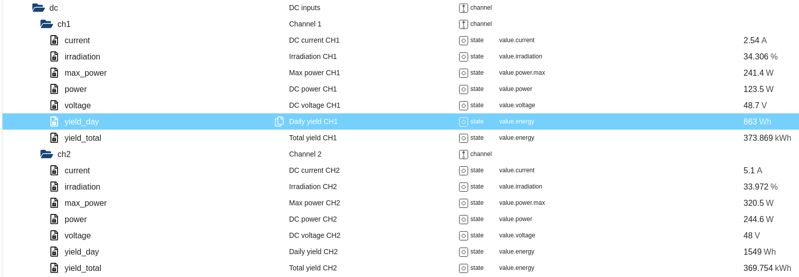
Task: Select the ch1 irradiation state
Action: pyautogui.click(x=82, y=56)
